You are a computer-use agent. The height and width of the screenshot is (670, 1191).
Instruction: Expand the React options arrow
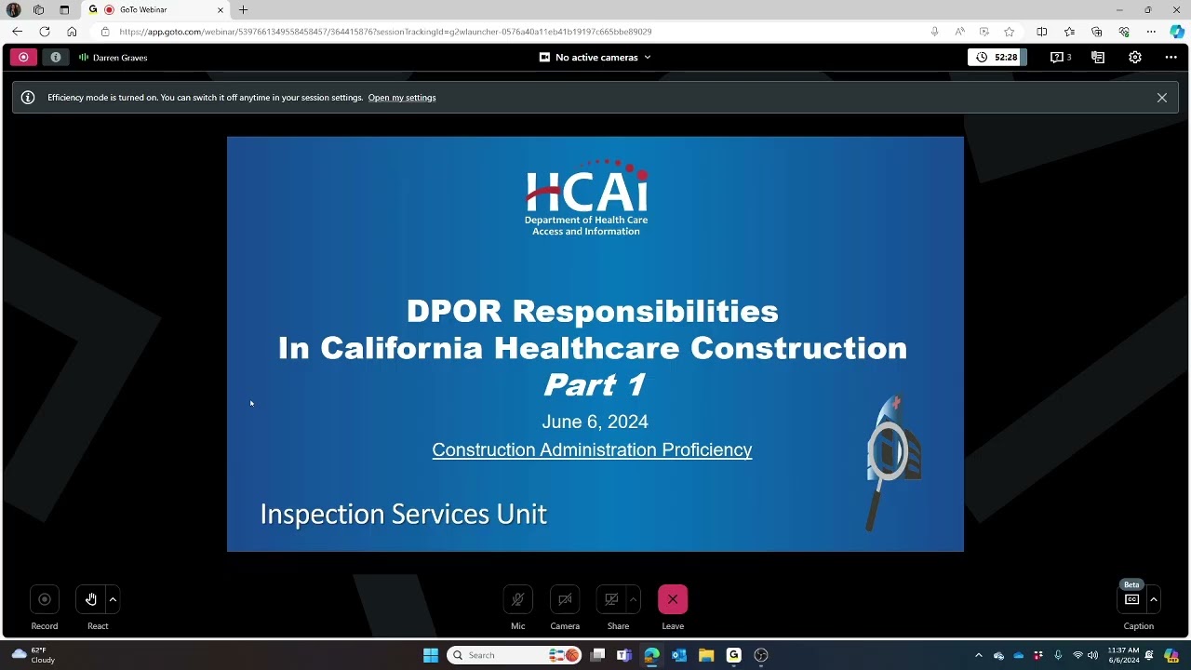(x=114, y=599)
